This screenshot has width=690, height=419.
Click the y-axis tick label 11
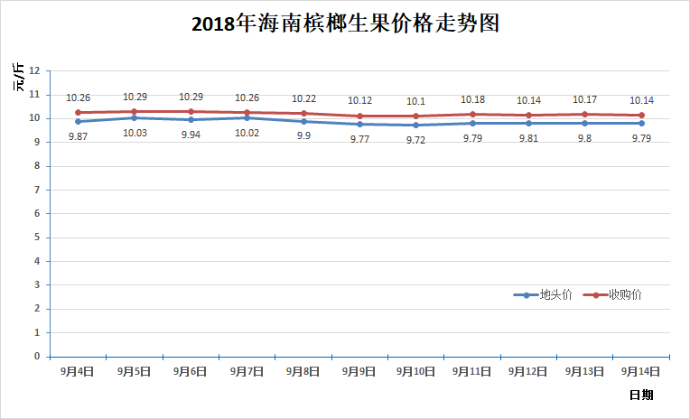[x=34, y=95]
